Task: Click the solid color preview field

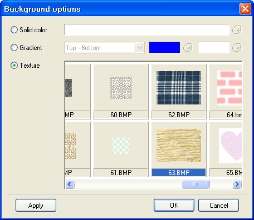Action: [146, 29]
